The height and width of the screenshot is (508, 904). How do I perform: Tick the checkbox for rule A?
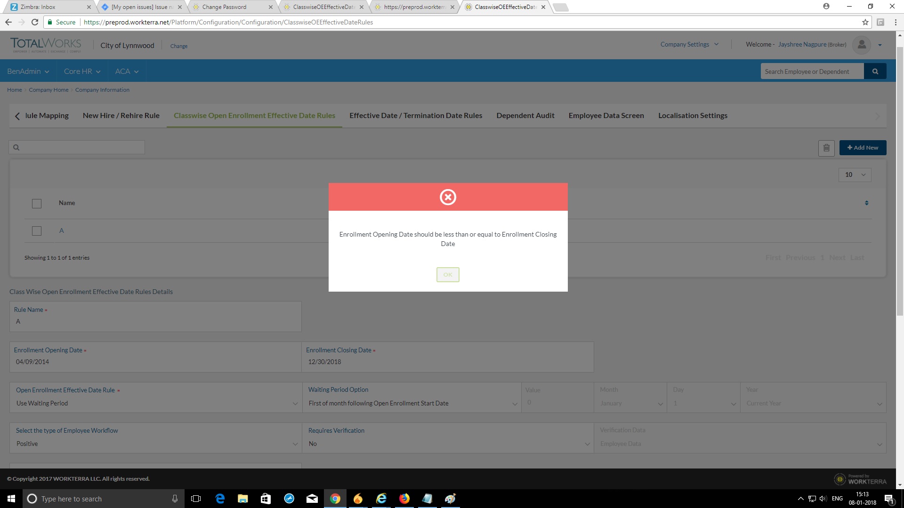[37, 231]
